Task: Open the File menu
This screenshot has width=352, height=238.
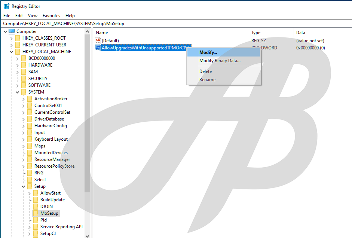Action: (x=7, y=16)
